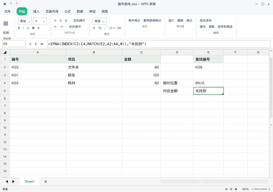
Task: Toggle bold (B) formatting
Action: point(19,28)
